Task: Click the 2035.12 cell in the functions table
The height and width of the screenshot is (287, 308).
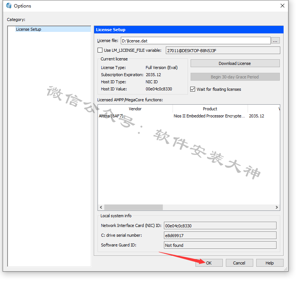Action: click(256, 116)
